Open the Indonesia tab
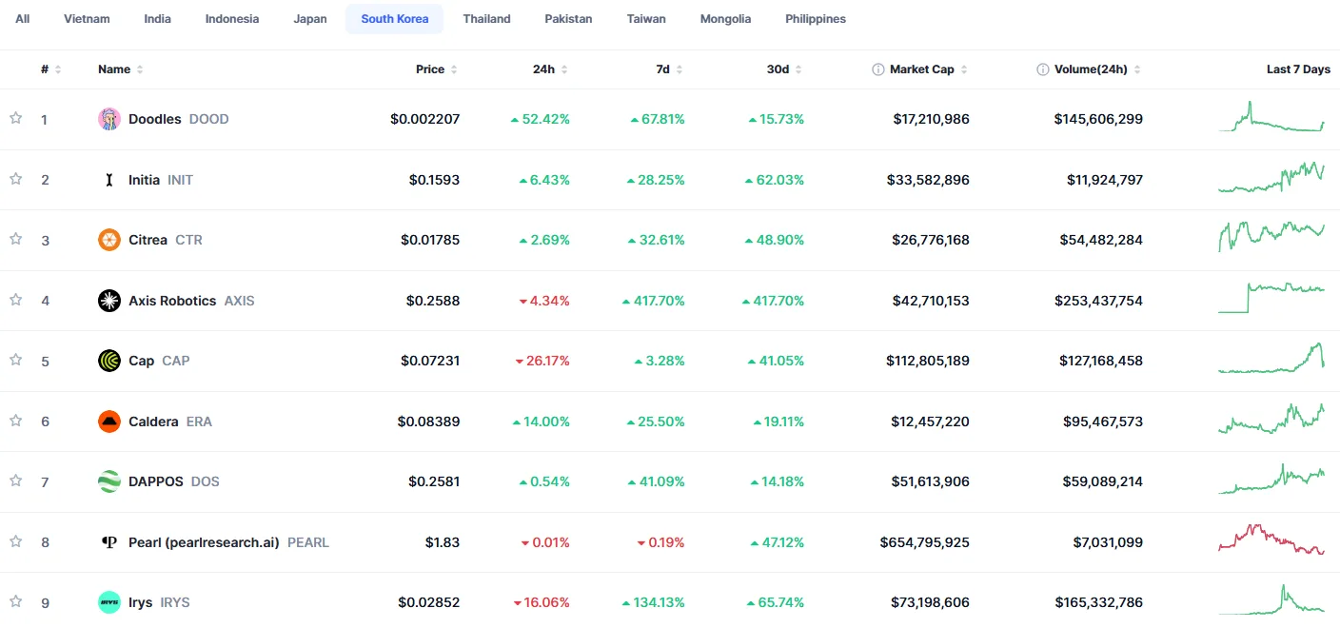 232,19
